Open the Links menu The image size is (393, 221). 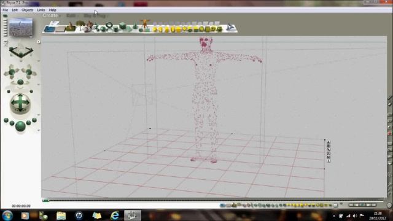pos(41,10)
